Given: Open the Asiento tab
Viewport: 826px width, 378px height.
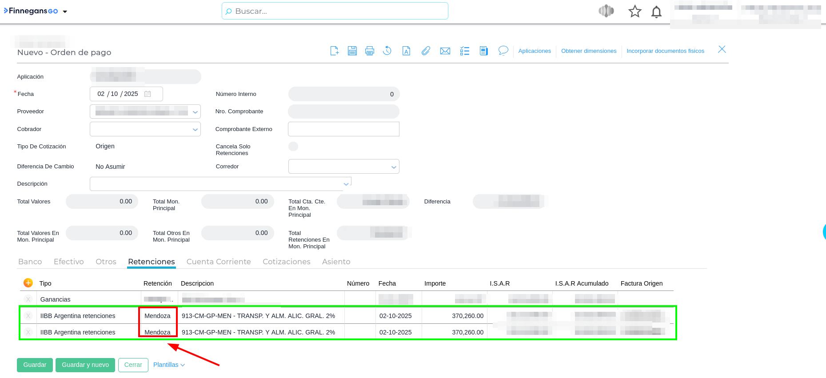Looking at the screenshot, I should (336, 262).
